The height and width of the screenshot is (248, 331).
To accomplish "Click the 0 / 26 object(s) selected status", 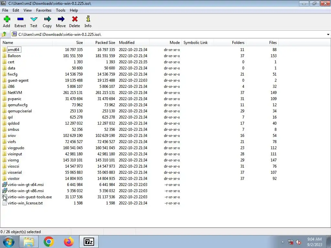I will coord(21,232).
